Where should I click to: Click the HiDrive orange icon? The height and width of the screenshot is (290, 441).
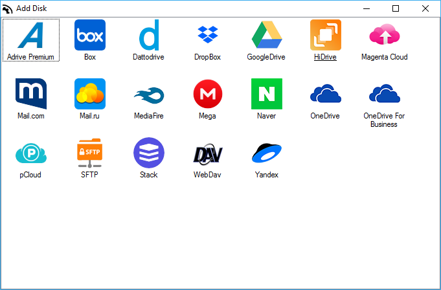[x=325, y=35]
